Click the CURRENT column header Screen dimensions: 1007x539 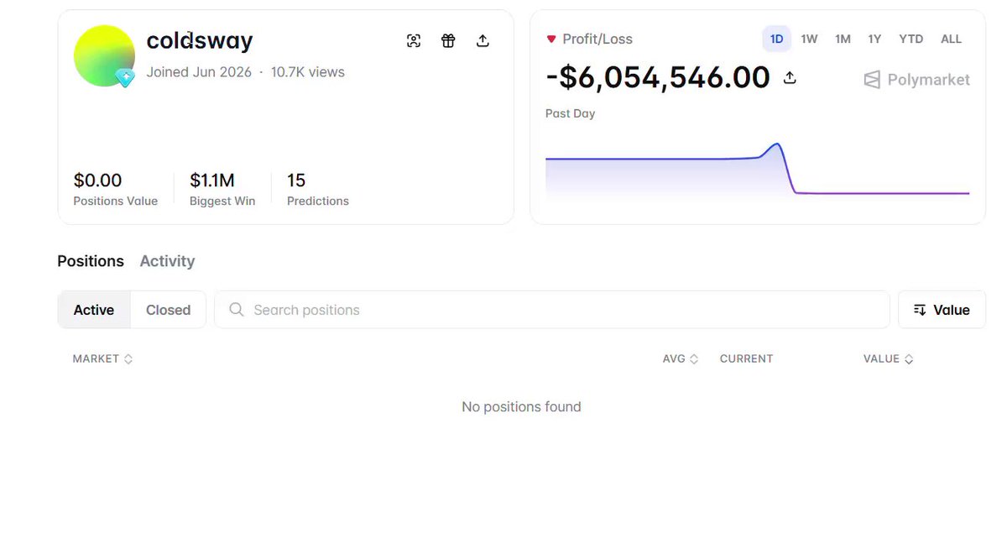(x=746, y=358)
